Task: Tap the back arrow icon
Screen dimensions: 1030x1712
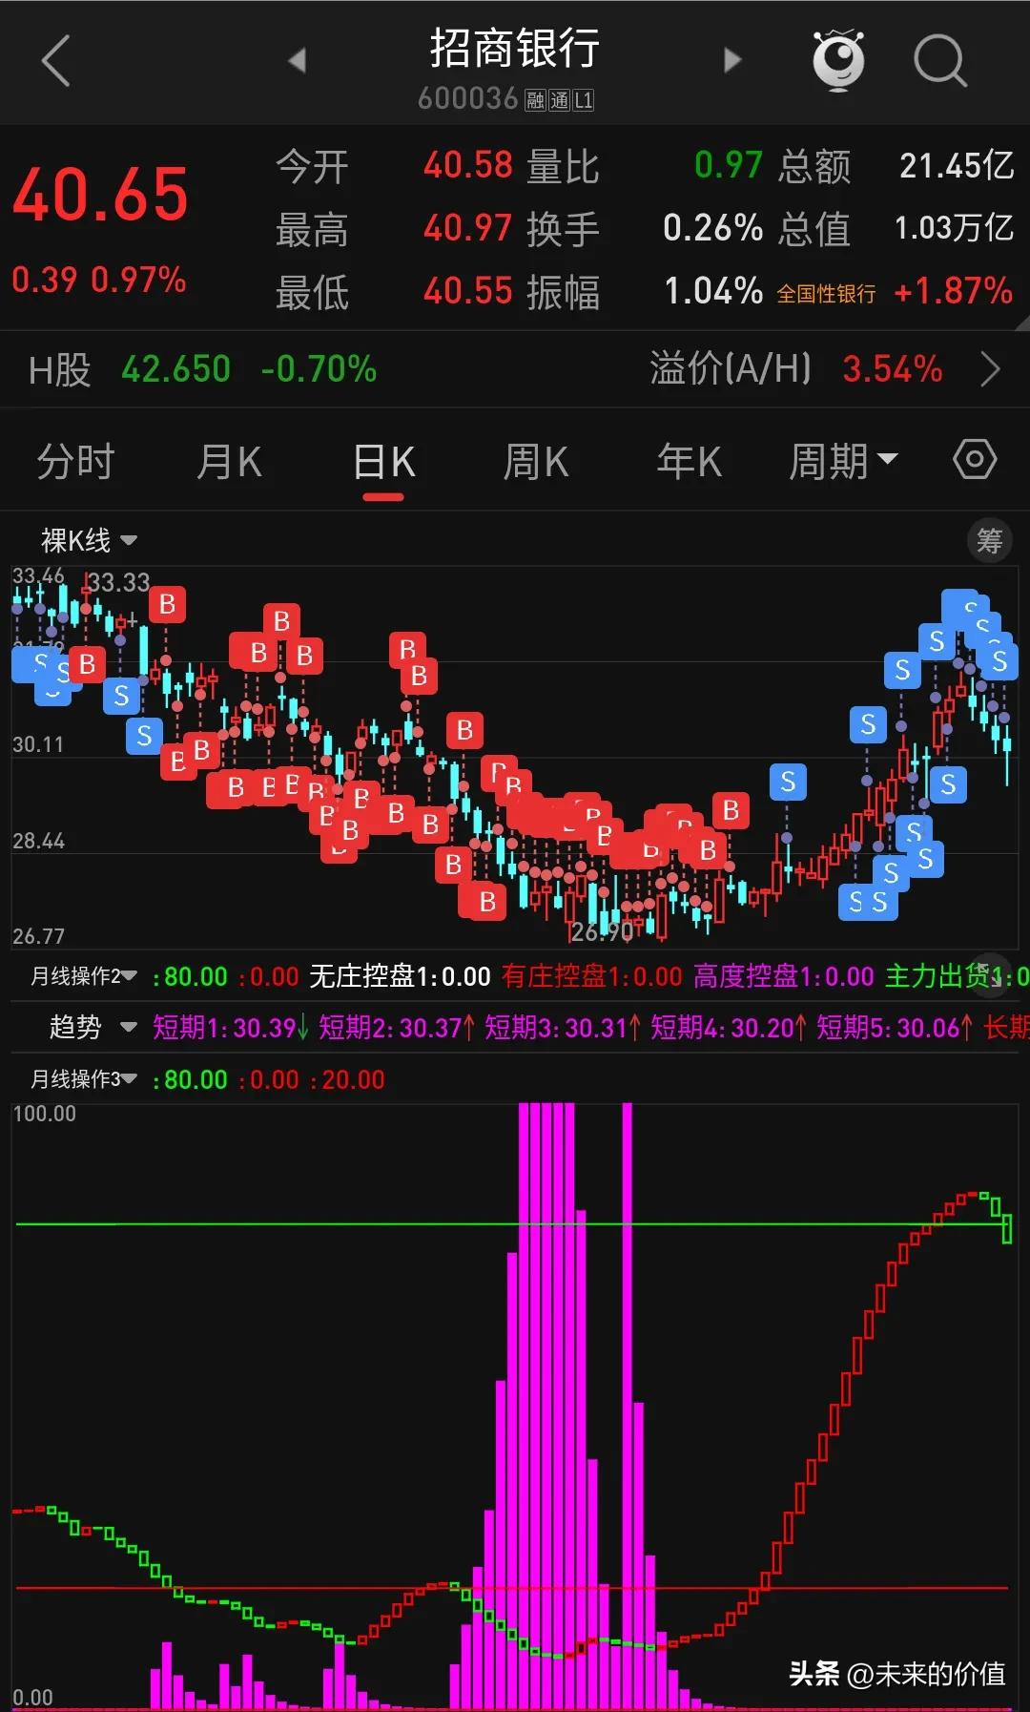Action: [x=56, y=61]
